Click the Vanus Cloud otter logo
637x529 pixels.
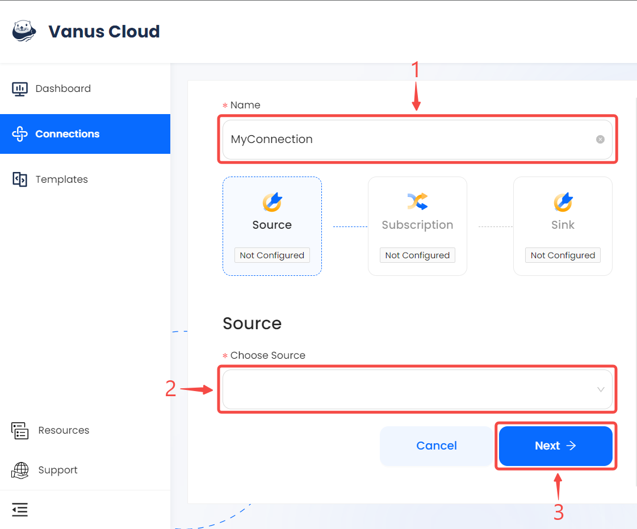(x=24, y=31)
